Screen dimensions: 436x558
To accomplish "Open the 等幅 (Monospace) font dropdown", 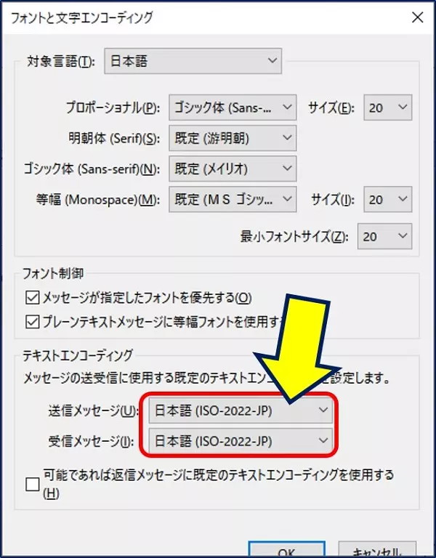I will [233, 199].
